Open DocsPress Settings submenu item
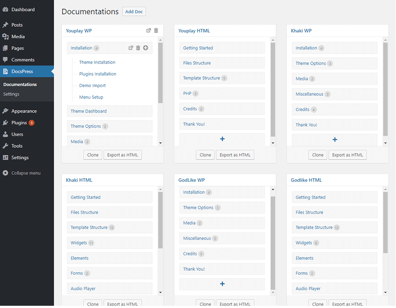Image resolution: width=396 pixels, height=308 pixels. (11, 94)
